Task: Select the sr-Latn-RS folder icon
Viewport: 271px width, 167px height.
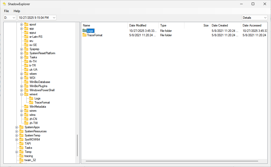Action: point(26,37)
